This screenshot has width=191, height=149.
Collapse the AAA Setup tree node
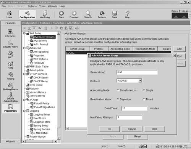tap(24, 33)
